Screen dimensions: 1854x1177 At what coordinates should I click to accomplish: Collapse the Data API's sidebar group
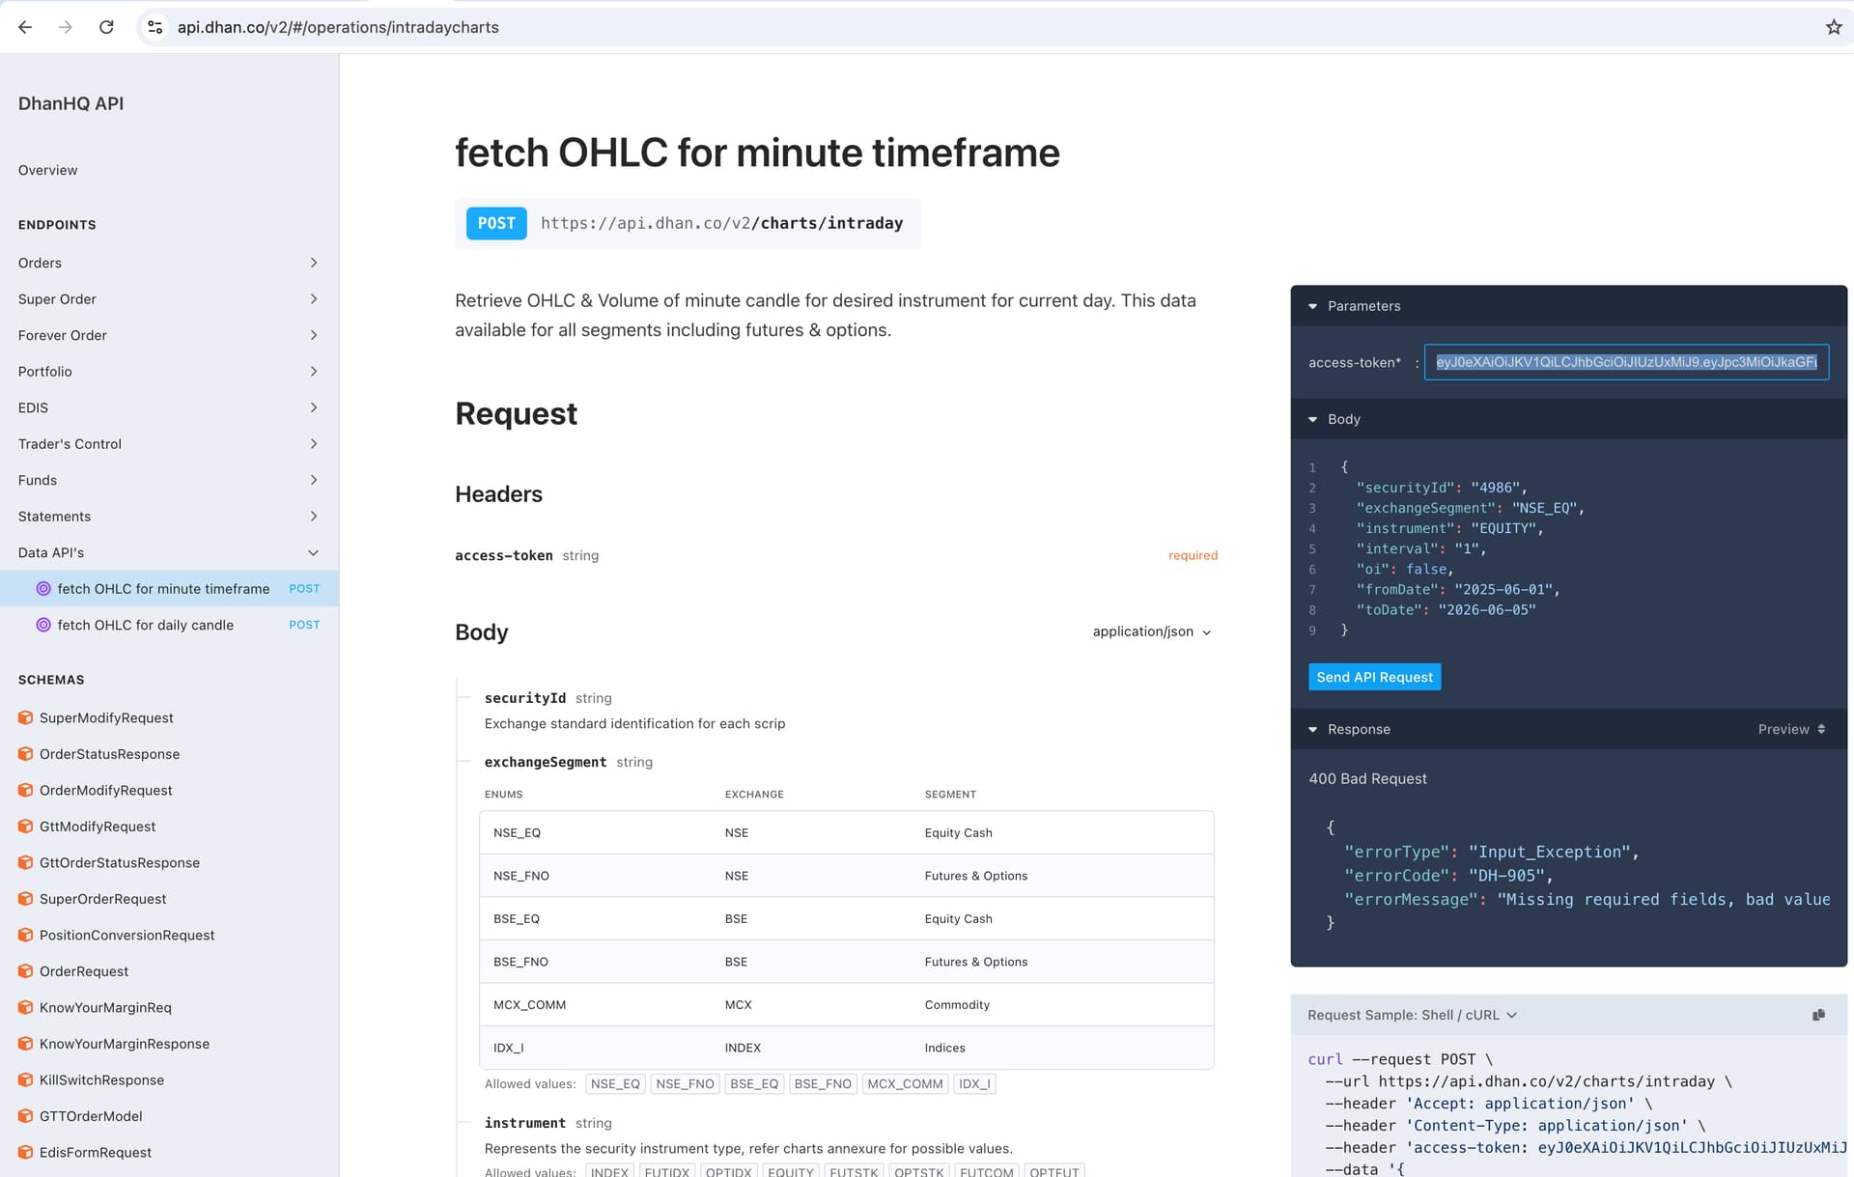(x=169, y=552)
